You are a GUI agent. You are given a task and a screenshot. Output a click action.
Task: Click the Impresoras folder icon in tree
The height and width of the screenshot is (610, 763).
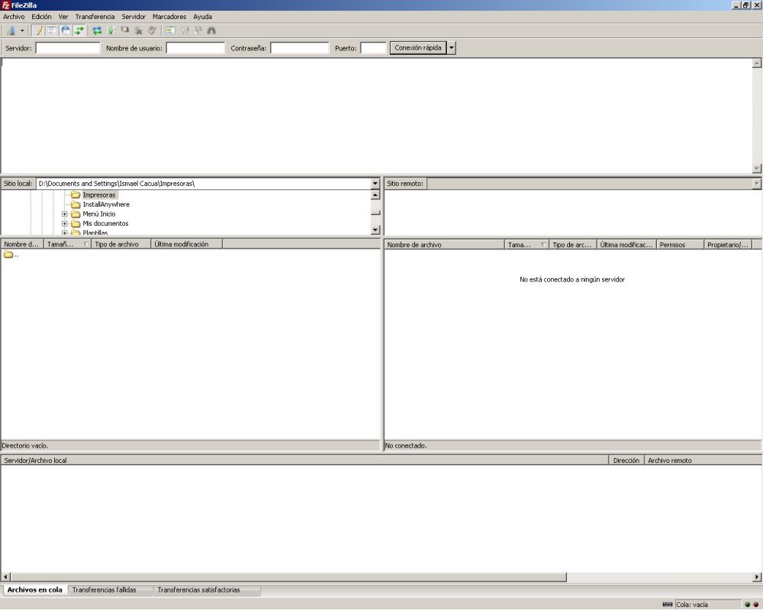click(x=76, y=195)
